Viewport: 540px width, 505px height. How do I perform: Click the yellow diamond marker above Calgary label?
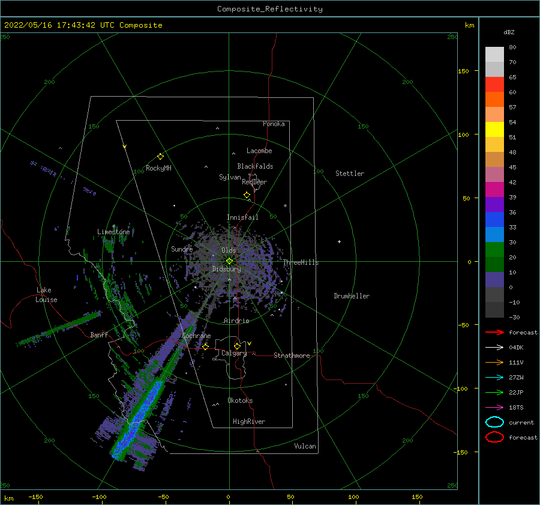coord(237,346)
